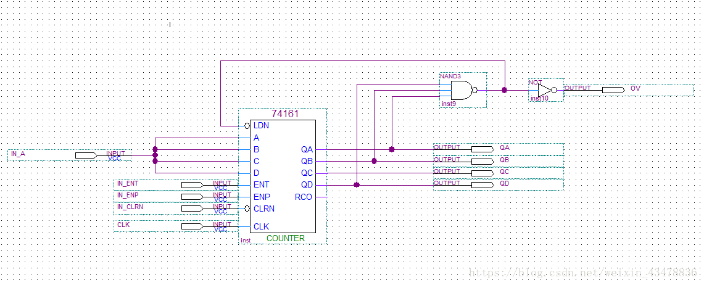Click the IN_ENP input pin symbol
704x285 pixels.
192,197
